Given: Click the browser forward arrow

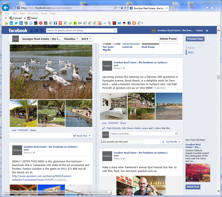Looking at the screenshot, I should coord(13,8).
